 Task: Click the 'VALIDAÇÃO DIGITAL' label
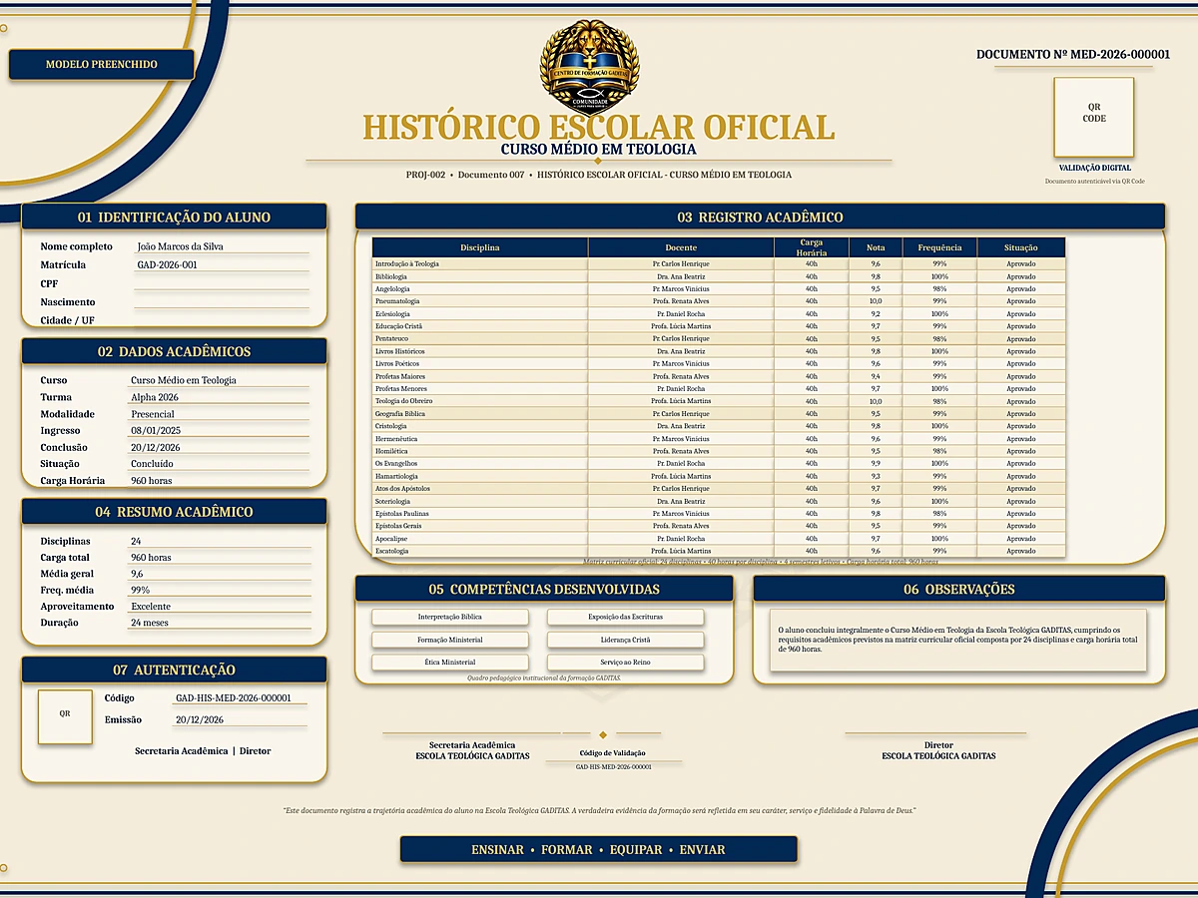1095,168
